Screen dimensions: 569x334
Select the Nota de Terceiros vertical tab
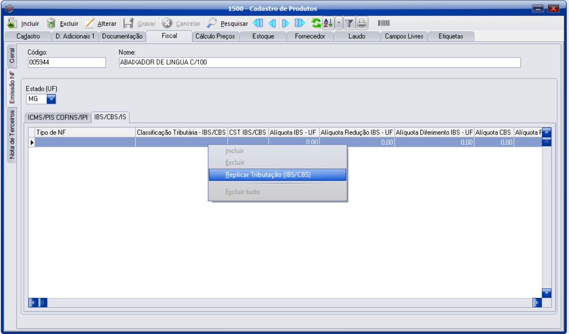click(12, 134)
